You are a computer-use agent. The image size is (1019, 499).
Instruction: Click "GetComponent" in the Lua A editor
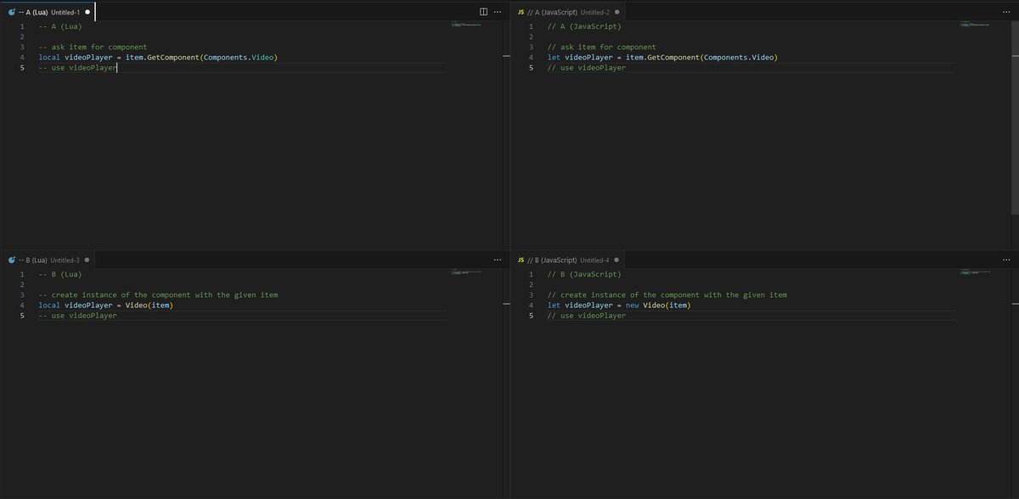pyautogui.click(x=172, y=57)
